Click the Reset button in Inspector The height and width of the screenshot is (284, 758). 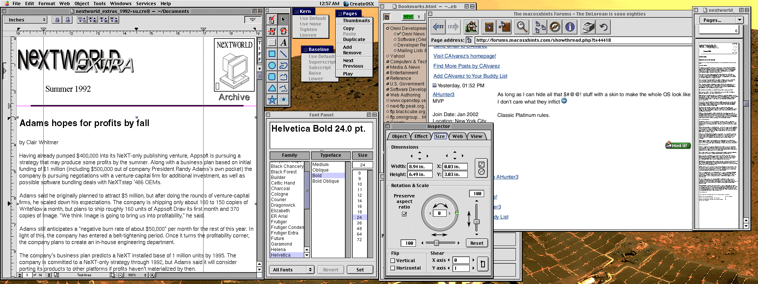477,243
